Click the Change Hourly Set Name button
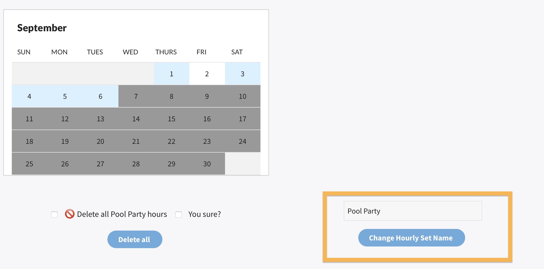The image size is (544, 269). point(411,238)
